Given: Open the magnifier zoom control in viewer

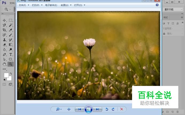Looking at the screenshot, I should point(59,109).
